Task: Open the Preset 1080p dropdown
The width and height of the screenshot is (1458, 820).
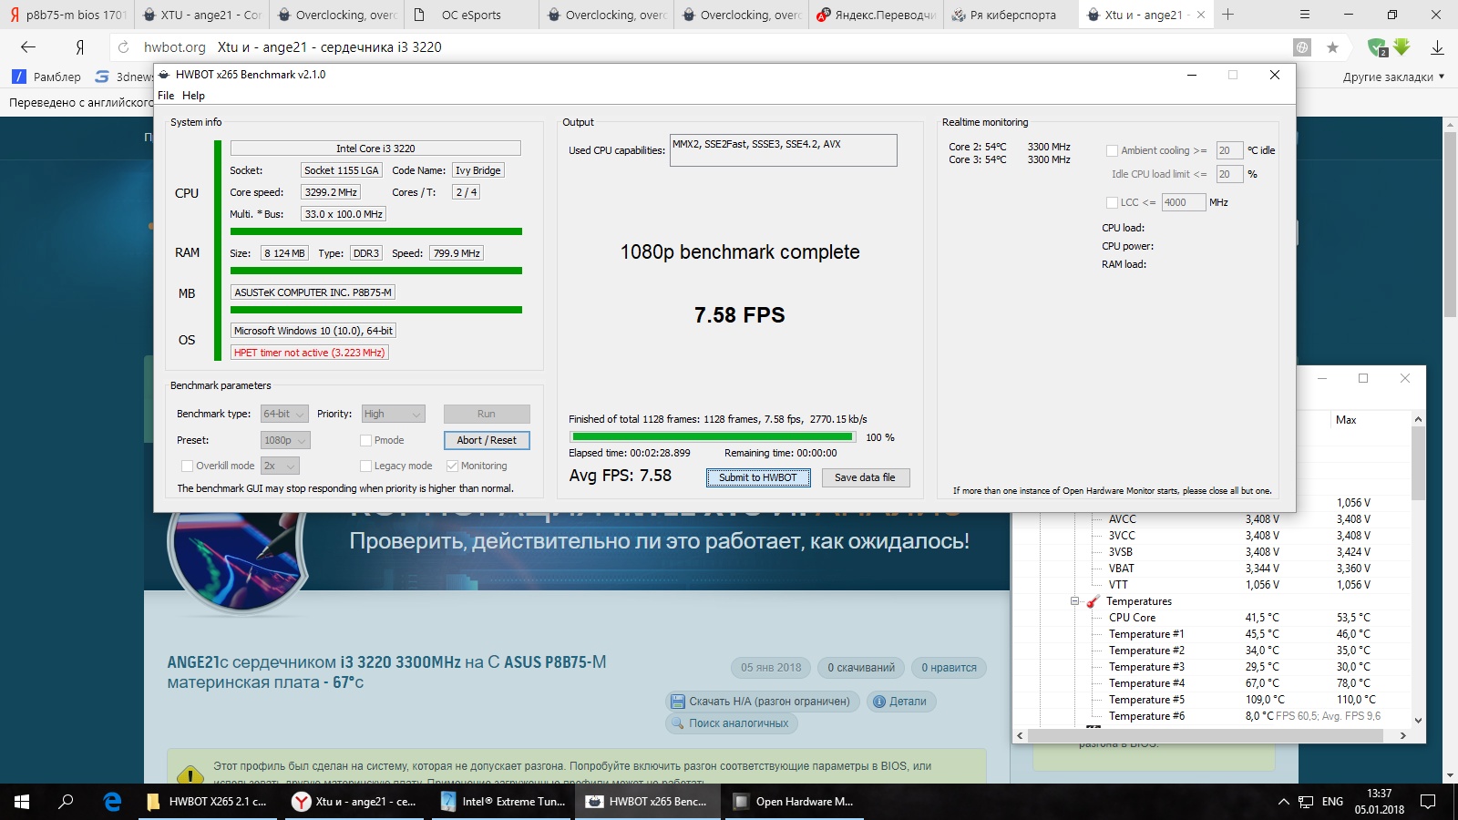Action: pos(285,440)
